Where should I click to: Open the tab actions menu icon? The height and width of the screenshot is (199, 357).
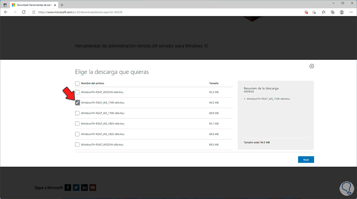(x=5, y=5)
